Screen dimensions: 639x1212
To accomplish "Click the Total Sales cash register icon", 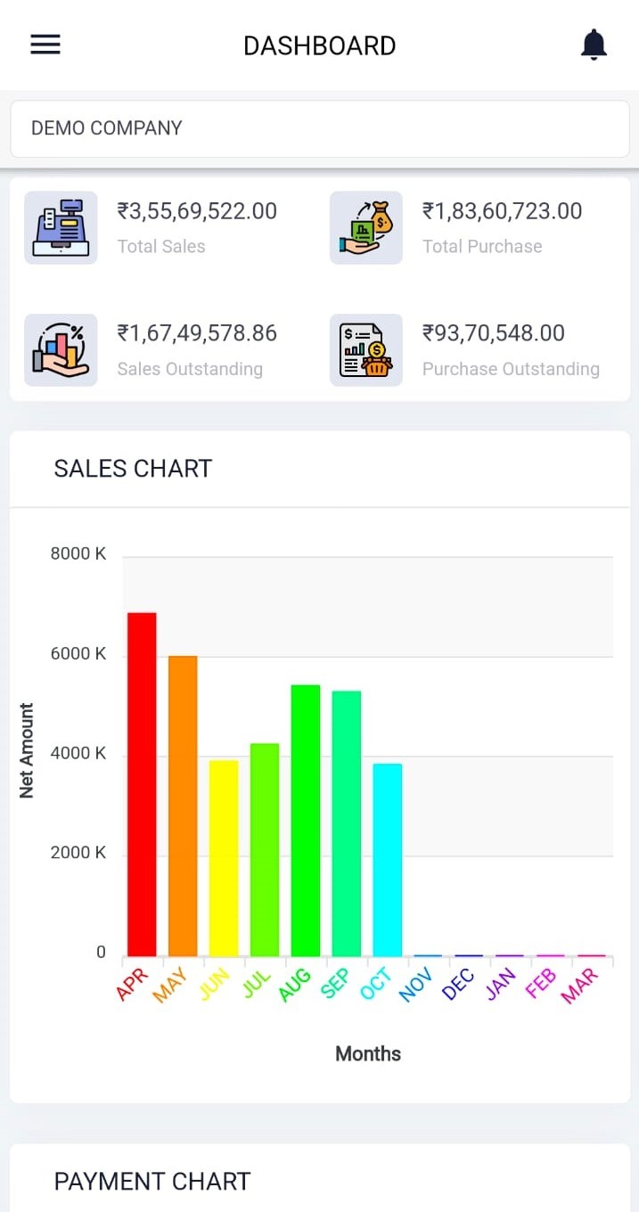I will 61,227.
